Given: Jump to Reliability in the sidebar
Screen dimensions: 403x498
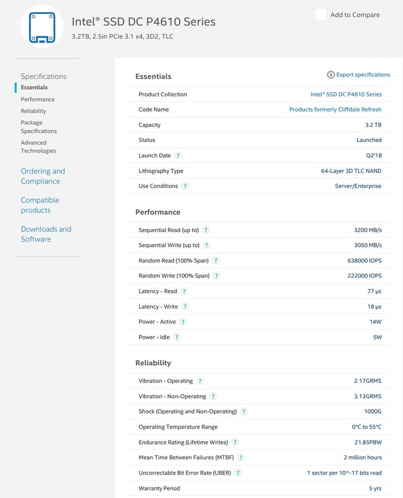Looking at the screenshot, I should (x=33, y=111).
